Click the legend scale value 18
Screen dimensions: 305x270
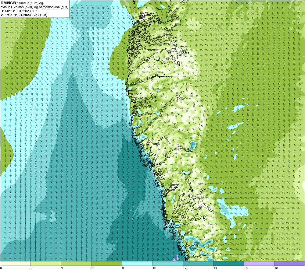tap(276, 268)
